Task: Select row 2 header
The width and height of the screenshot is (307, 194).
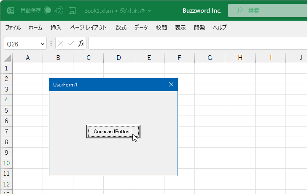Action: point(6,79)
